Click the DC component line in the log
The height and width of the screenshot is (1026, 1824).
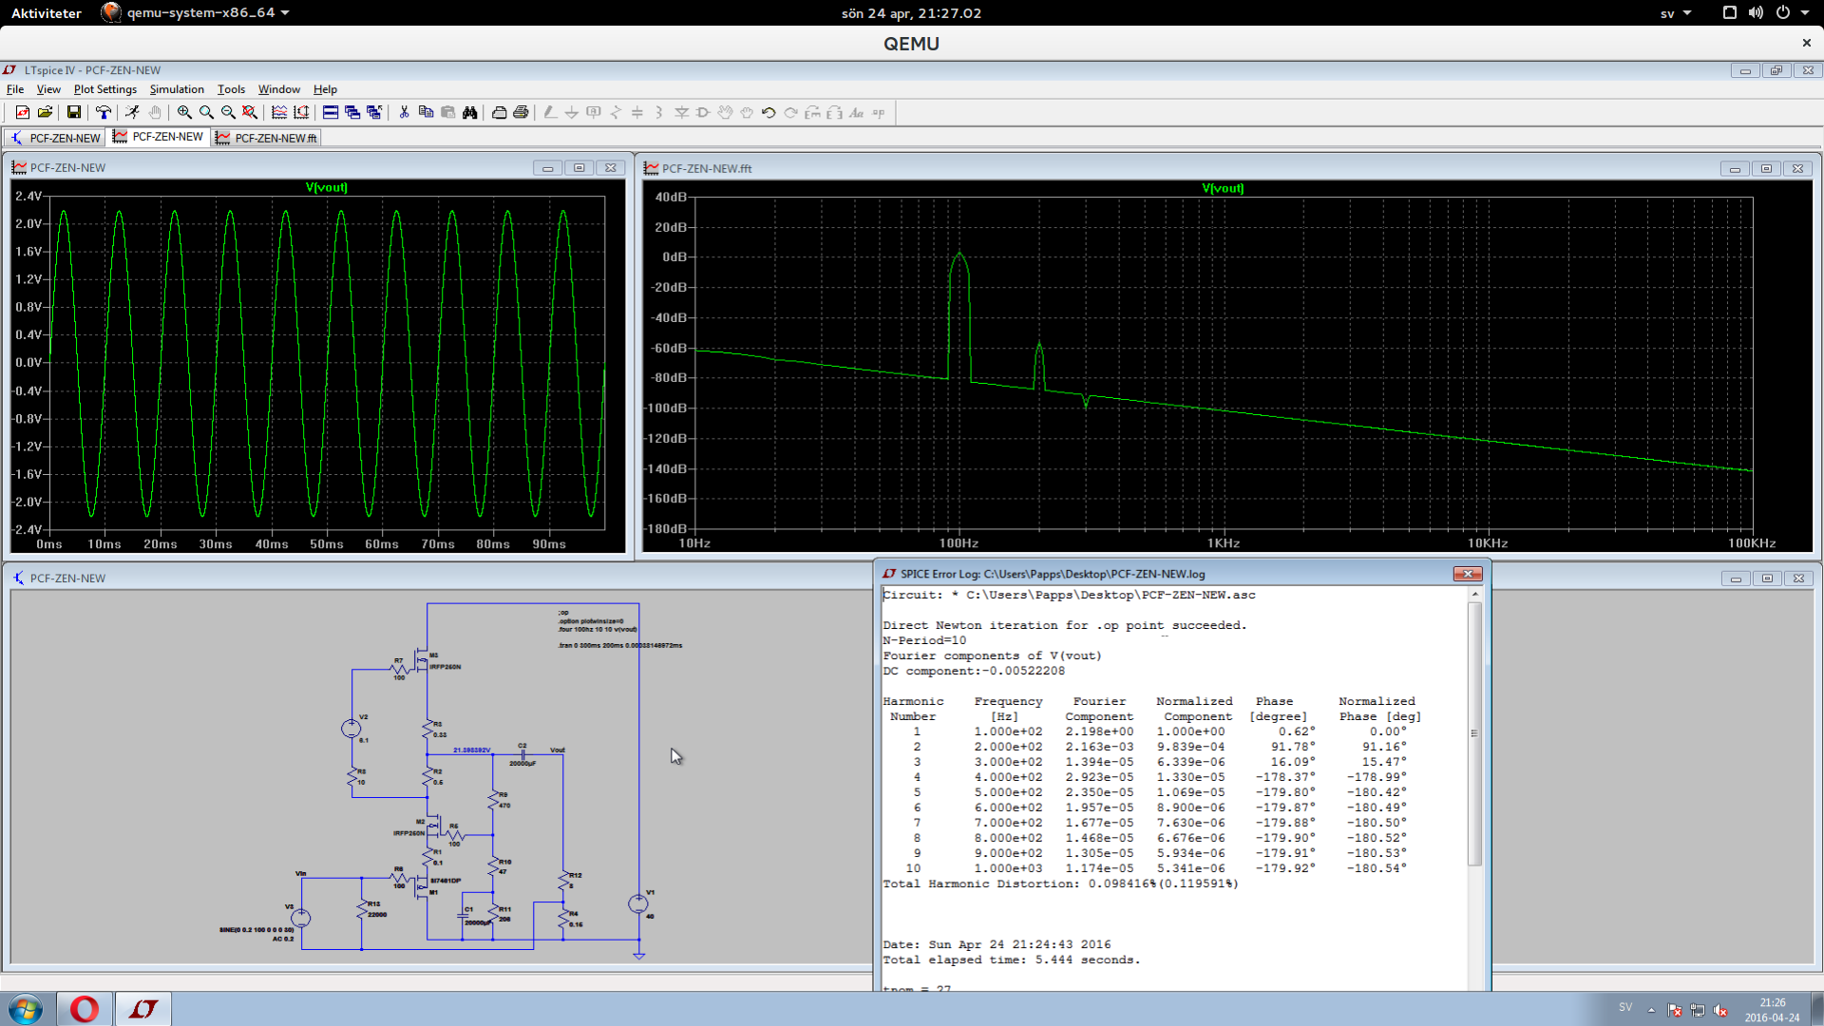[974, 671]
